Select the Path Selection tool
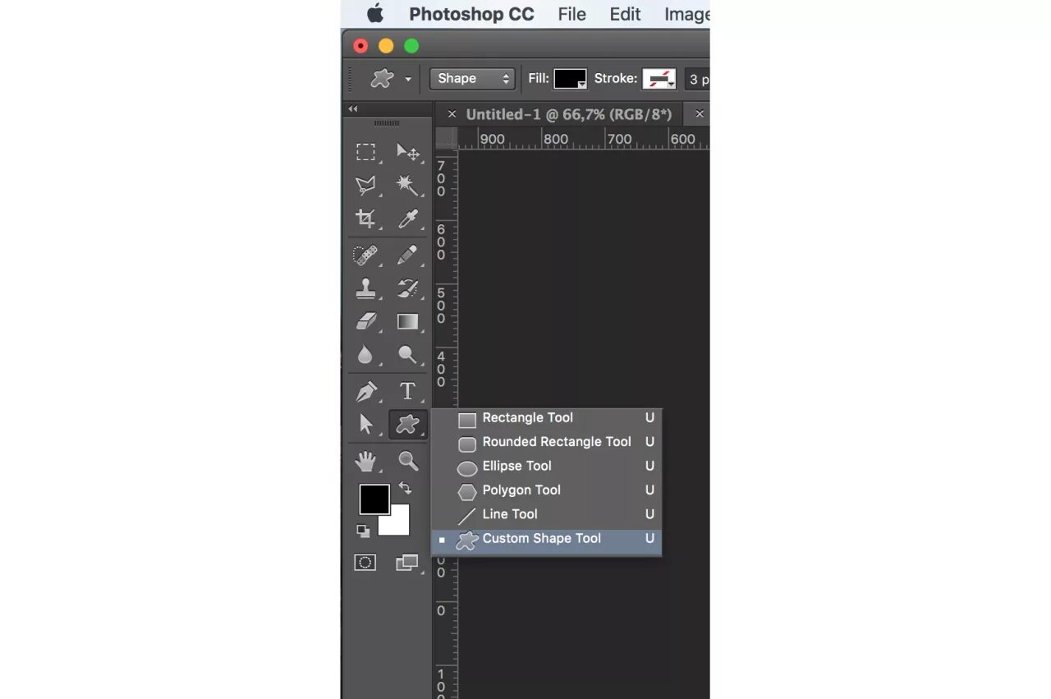The image size is (1051, 699). tap(365, 424)
